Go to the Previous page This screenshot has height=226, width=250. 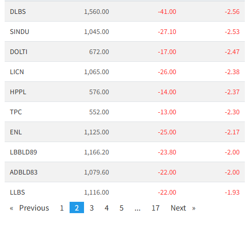coord(29,208)
